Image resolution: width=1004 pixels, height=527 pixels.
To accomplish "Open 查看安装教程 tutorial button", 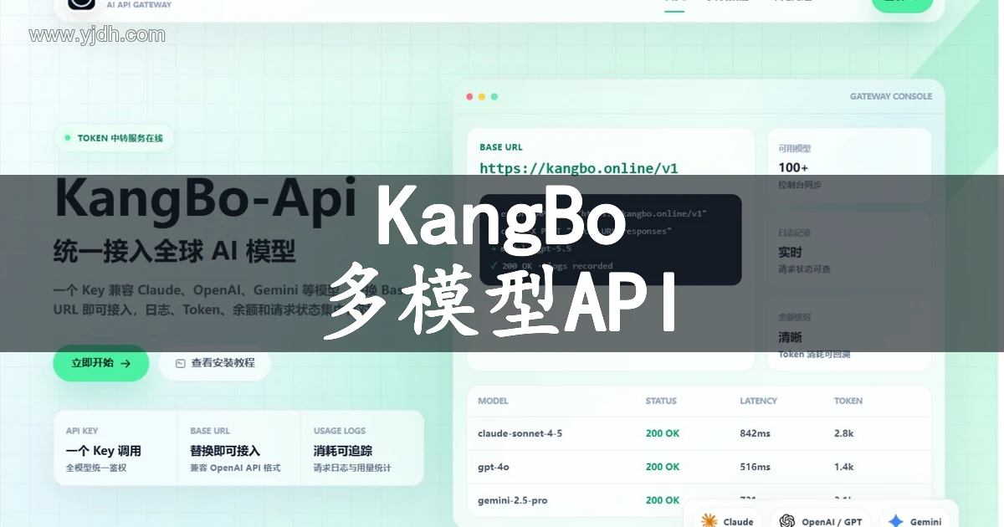I will coord(215,363).
